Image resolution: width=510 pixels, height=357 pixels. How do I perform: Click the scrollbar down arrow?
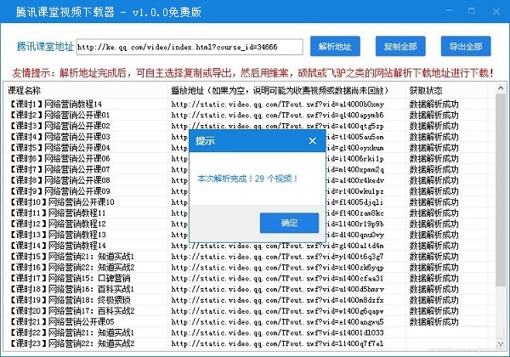[x=501, y=345]
